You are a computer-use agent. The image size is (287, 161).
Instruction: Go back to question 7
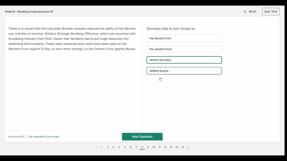tap(136, 147)
